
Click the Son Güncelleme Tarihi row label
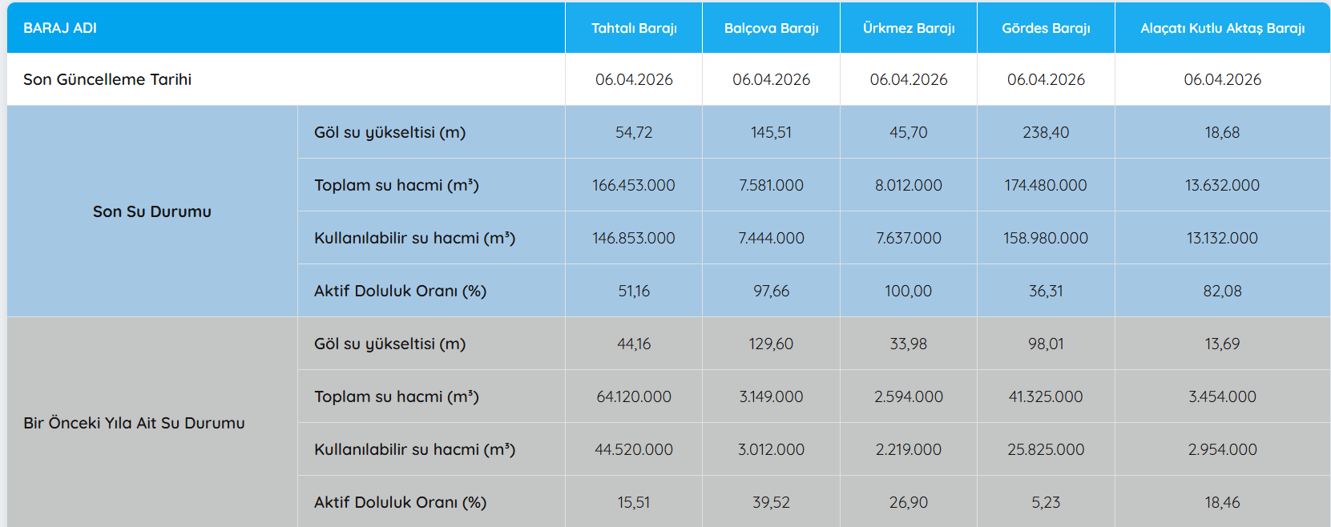click(x=107, y=79)
